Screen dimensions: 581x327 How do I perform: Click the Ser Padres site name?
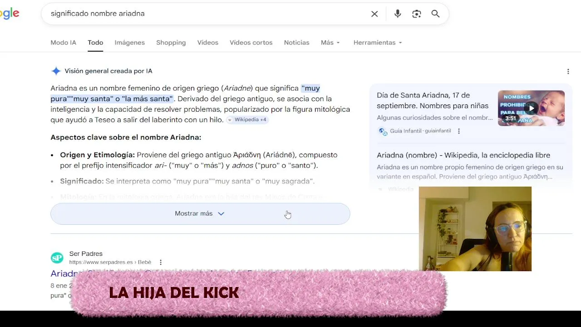click(86, 253)
